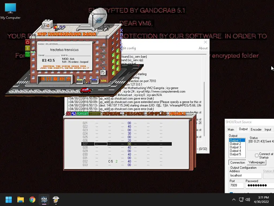Open the Main tab in SHOUTcast Source
This screenshot has width=274, height=206.
(x=231, y=130)
